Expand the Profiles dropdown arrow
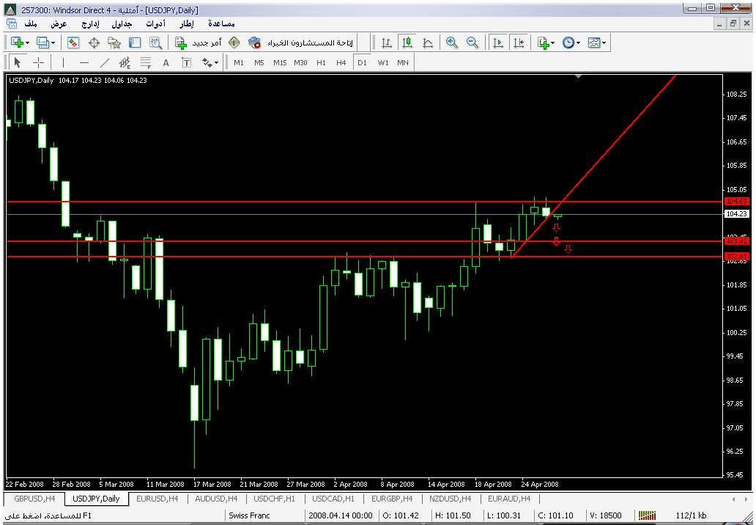The width and height of the screenshot is (756, 525). [x=53, y=43]
